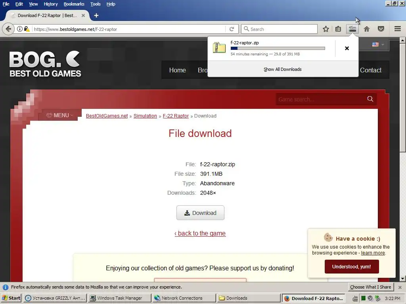406x304 pixels.
Task: Select the Download F-22 Raptor browser tab
Action: point(47,15)
